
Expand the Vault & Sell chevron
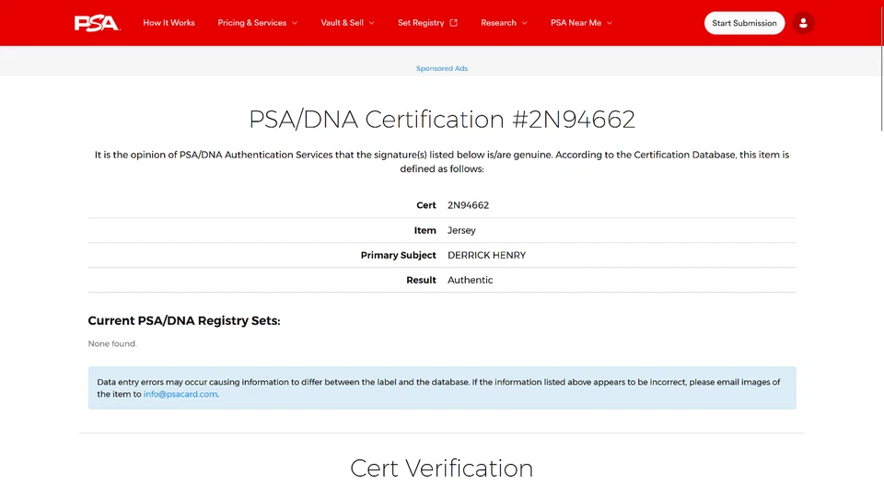(371, 23)
